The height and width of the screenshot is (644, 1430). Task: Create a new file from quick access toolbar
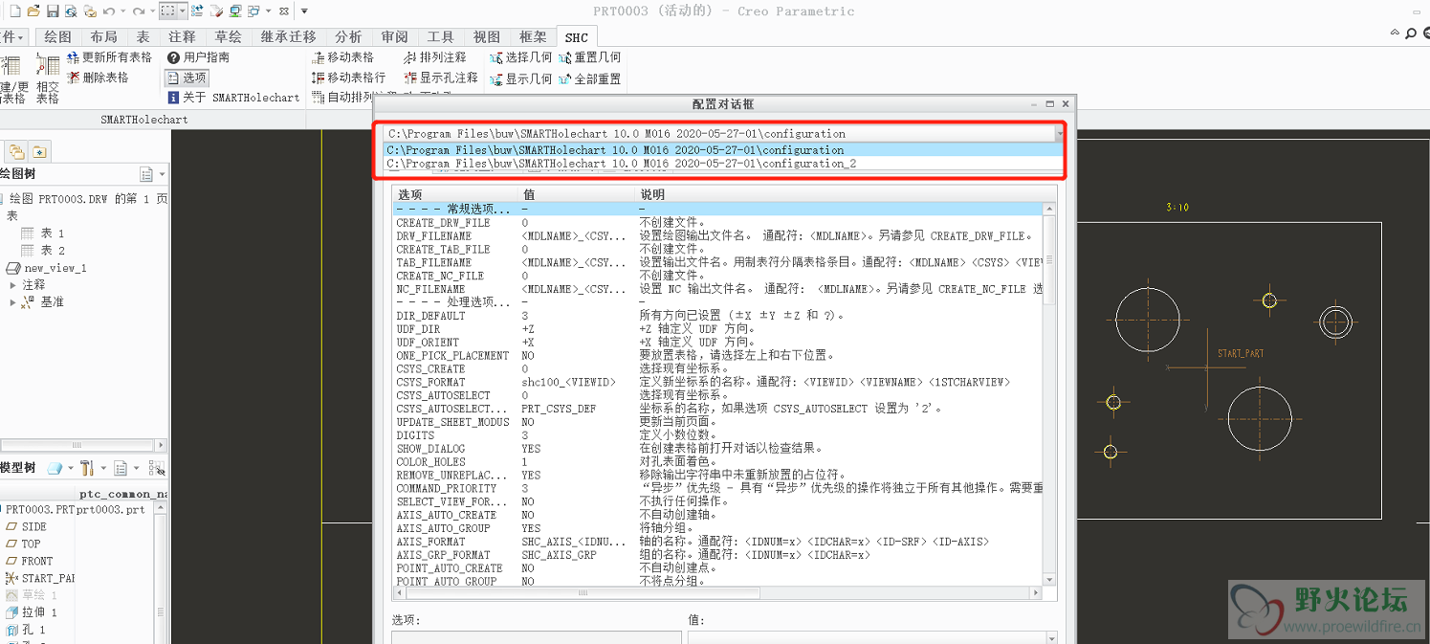[x=14, y=11]
